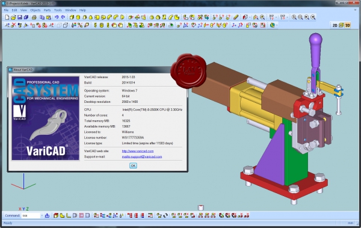Open the Objects menu
Image resolution: width=361 pixels, height=228 pixels.
[35, 10]
